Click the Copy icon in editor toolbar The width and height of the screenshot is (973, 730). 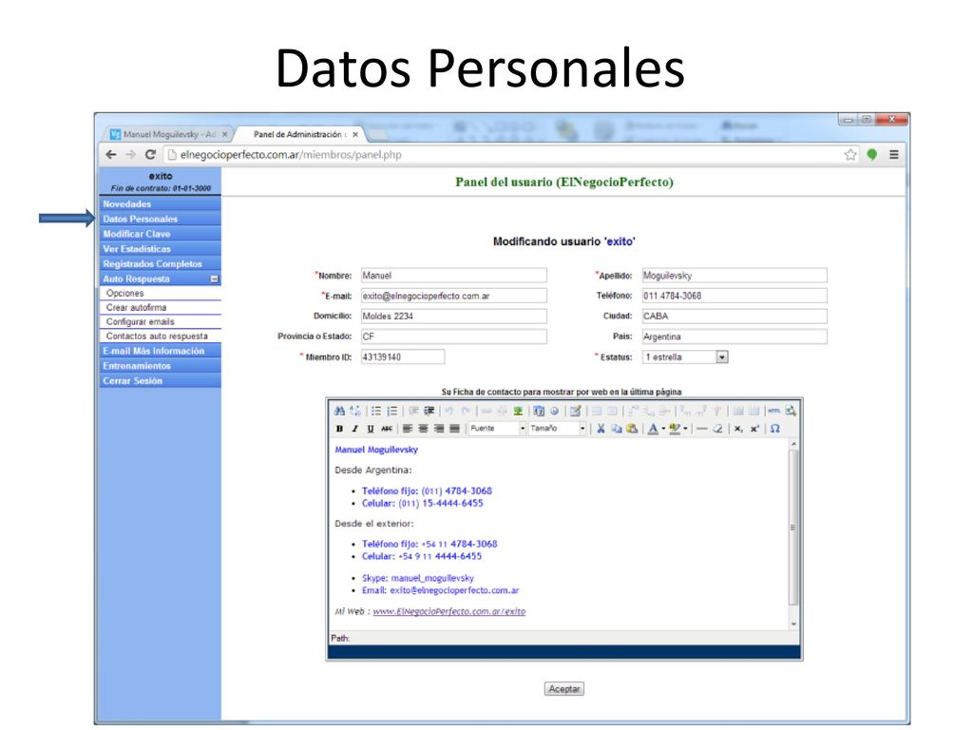click(x=616, y=429)
